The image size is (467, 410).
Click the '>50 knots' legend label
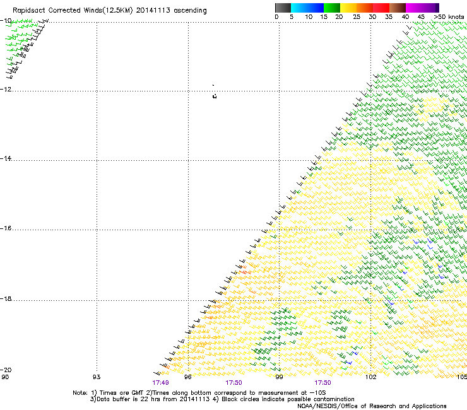(449, 17)
